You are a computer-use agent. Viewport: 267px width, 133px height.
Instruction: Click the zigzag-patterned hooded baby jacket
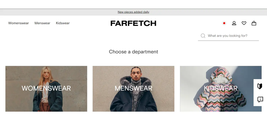pos(221,89)
